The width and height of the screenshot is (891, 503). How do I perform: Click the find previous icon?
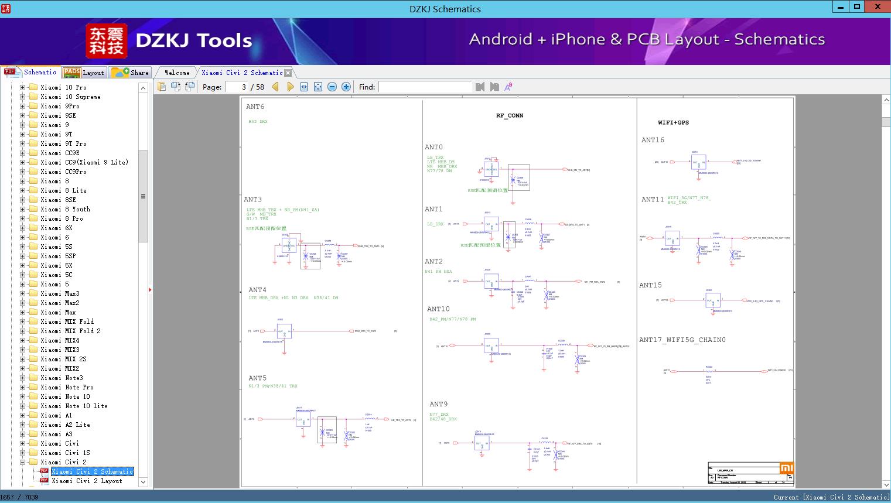click(x=480, y=87)
